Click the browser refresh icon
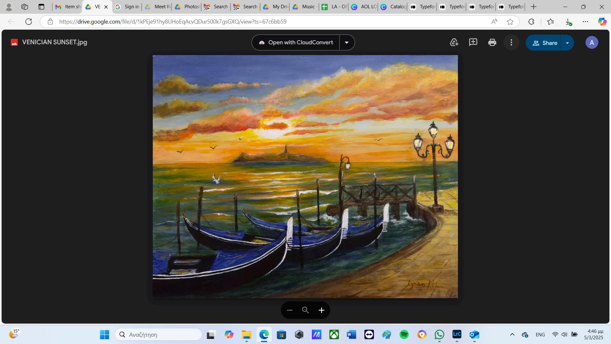This screenshot has height=344, width=611. click(x=29, y=22)
